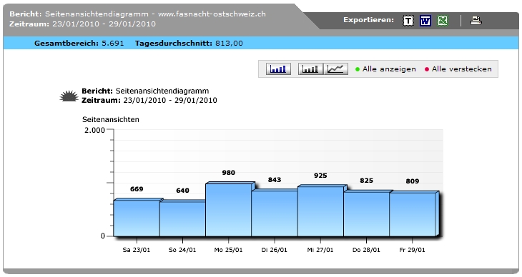Click the sunburst logo beside Bericht

point(69,96)
